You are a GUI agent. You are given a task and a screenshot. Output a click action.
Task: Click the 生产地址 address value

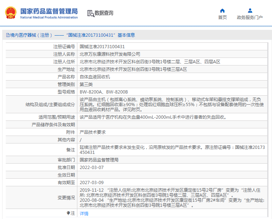tap(133, 69)
